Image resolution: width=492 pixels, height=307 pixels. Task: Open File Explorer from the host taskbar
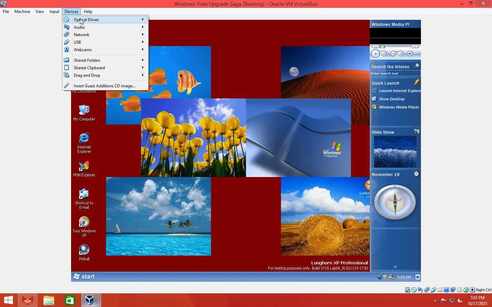(49, 300)
